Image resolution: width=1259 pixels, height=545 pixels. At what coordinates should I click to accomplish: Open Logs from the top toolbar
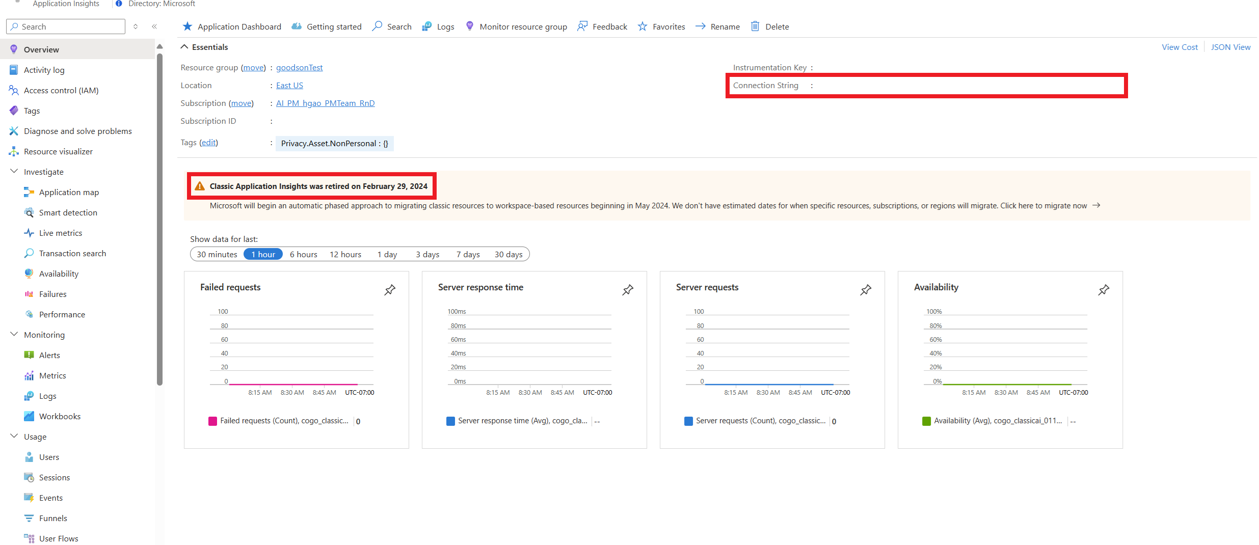click(x=444, y=26)
